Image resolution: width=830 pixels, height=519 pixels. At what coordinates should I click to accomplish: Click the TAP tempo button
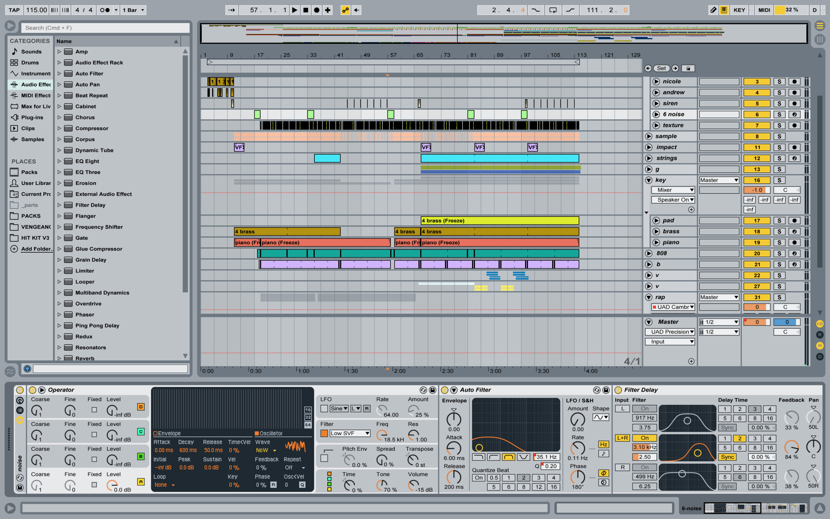pyautogui.click(x=14, y=10)
